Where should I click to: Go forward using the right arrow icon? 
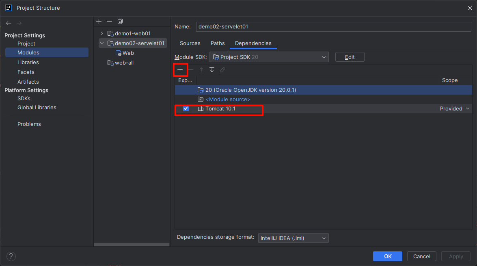[x=19, y=23]
